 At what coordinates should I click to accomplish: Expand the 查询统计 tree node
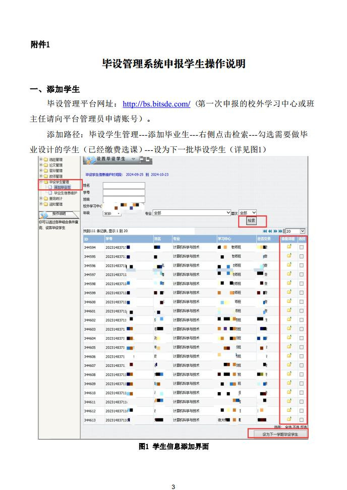(41, 198)
